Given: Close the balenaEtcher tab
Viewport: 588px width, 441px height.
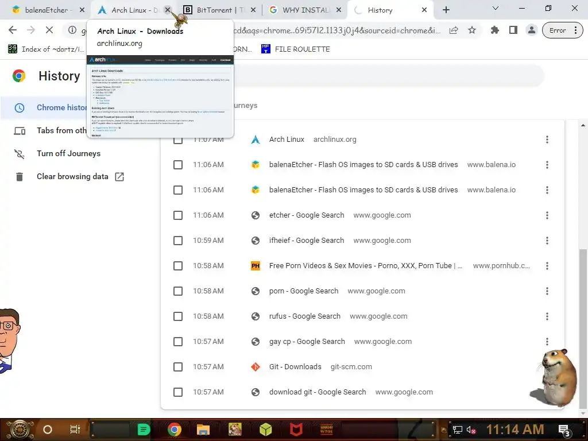Looking at the screenshot, I should (82, 10).
